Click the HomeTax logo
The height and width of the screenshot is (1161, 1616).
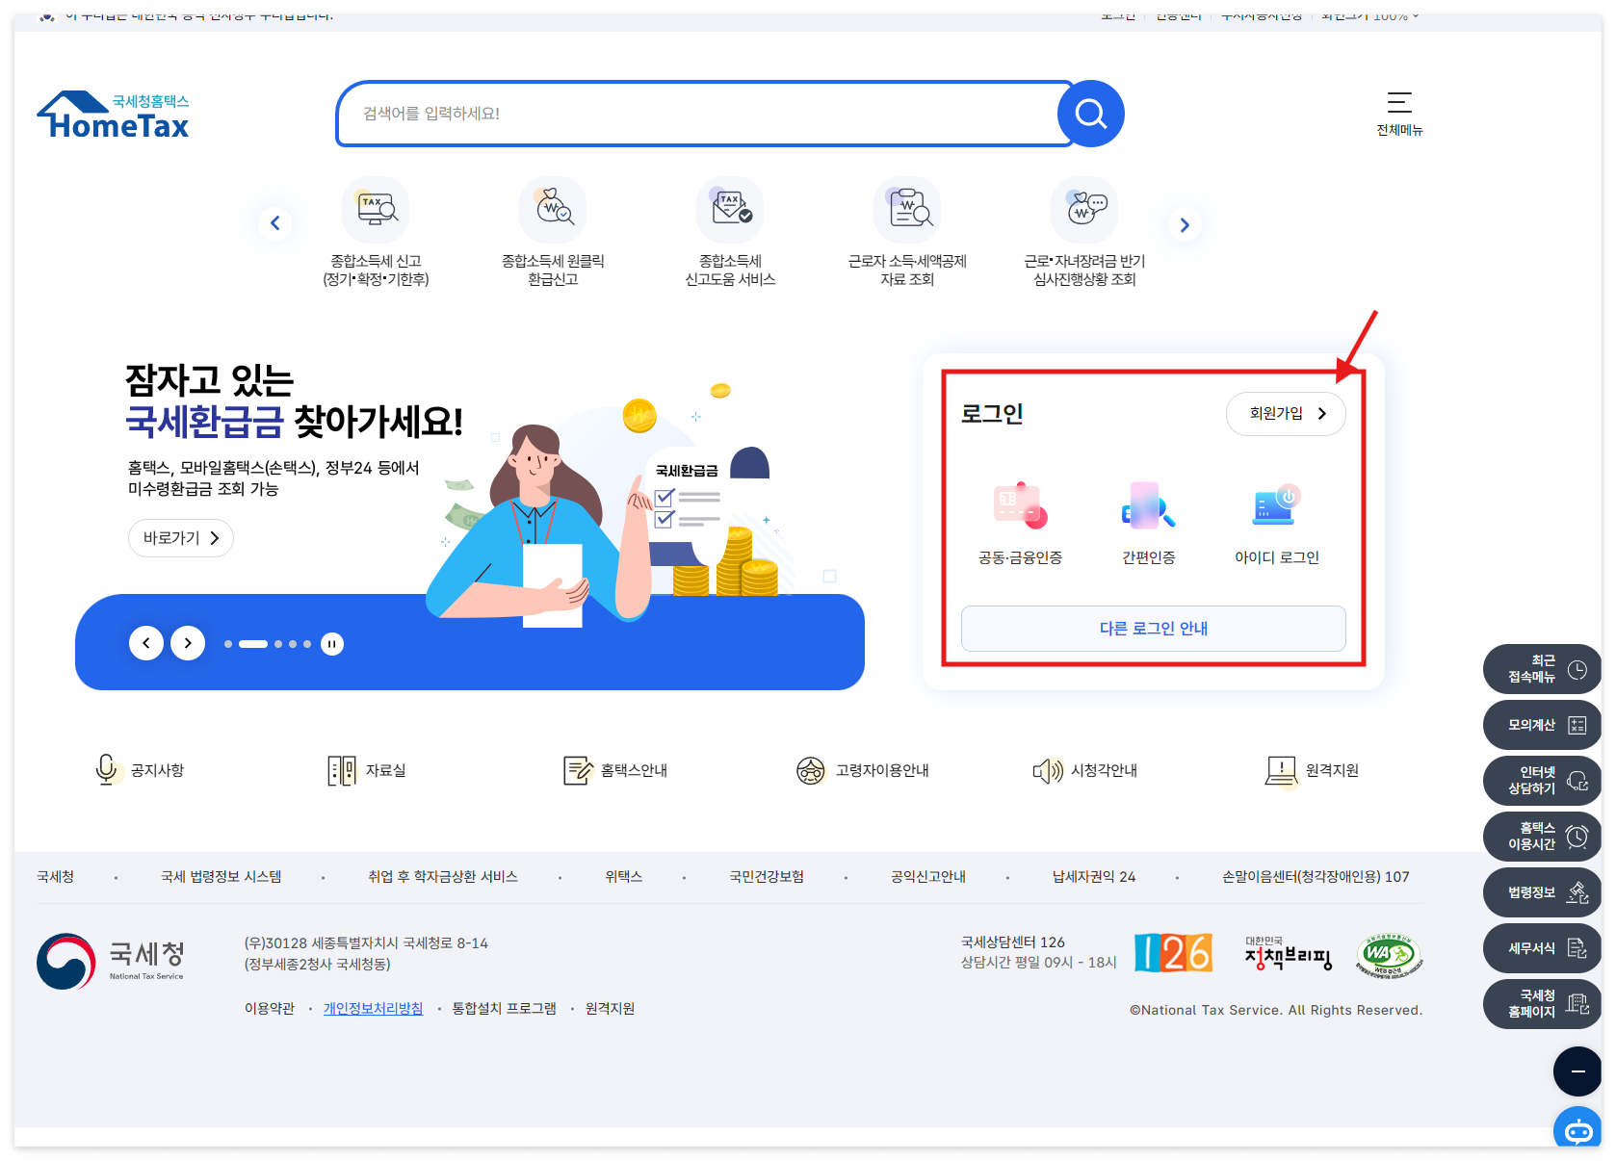tap(113, 116)
